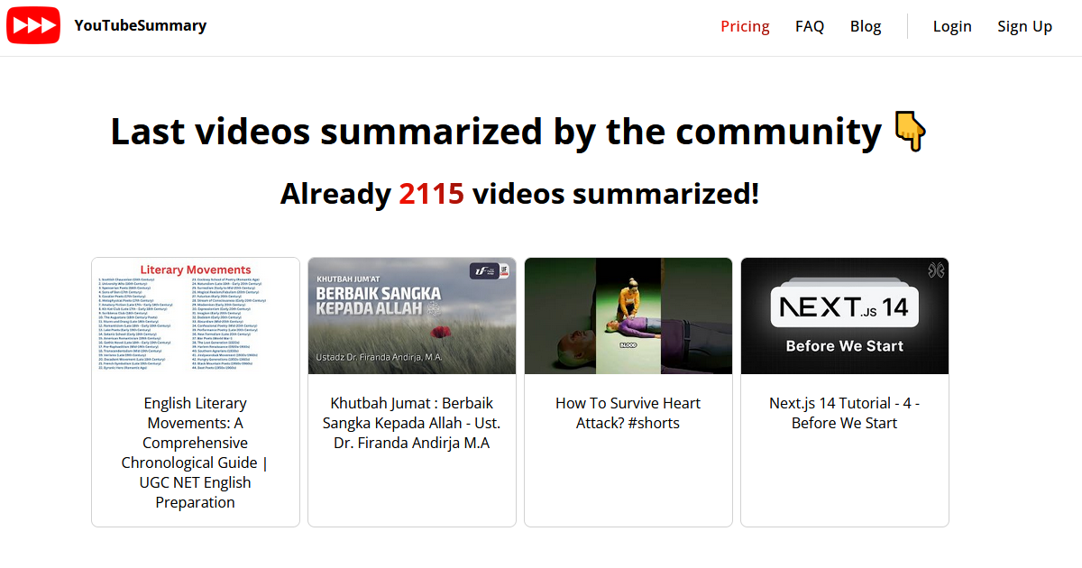Open the Pricing page
This screenshot has height=568, width=1082.
745,26
